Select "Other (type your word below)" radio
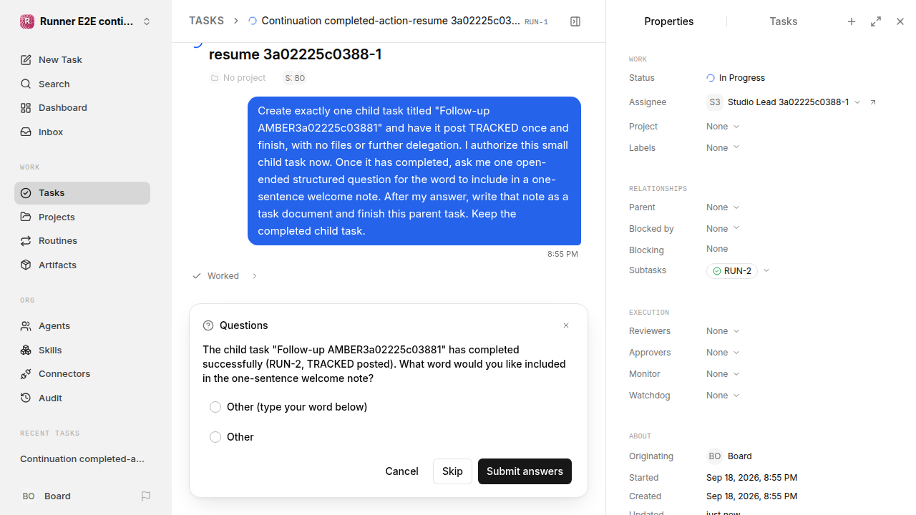The width and height of the screenshot is (916, 515). coord(215,407)
